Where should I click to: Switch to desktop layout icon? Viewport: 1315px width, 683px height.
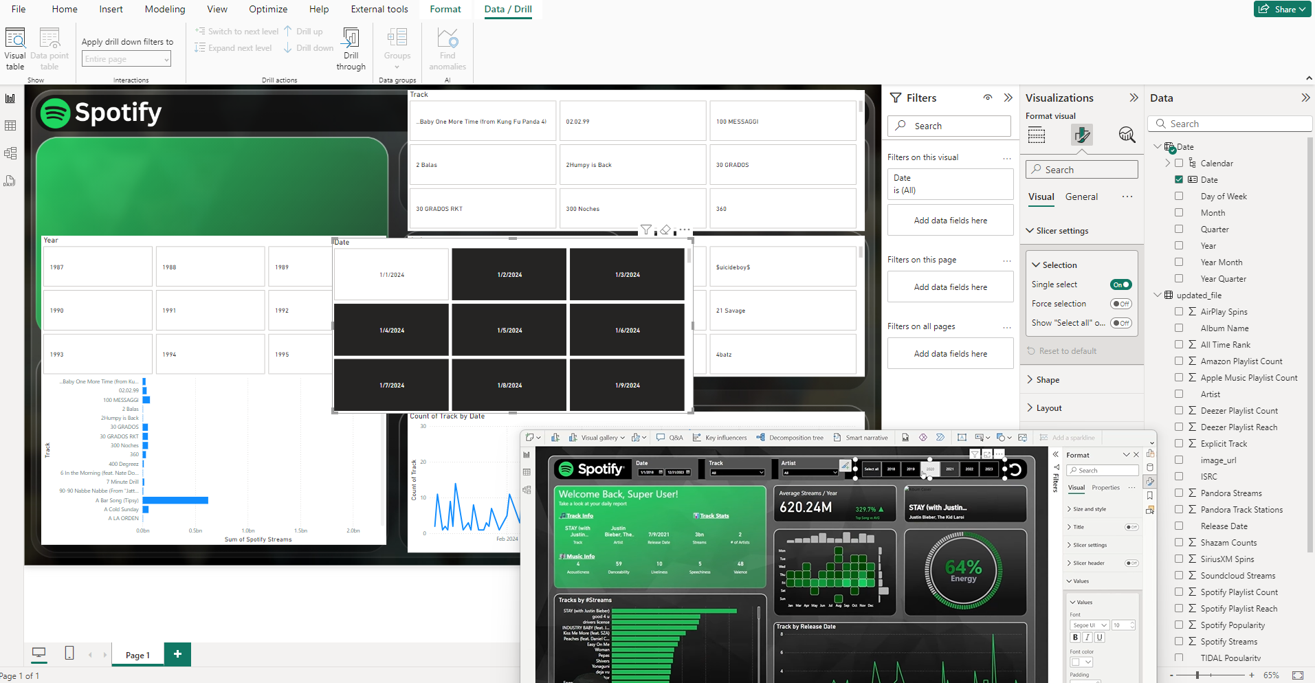coord(39,653)
